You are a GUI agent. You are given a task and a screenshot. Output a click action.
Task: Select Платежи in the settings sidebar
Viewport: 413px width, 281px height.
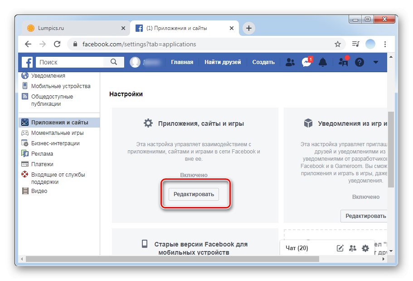[x=41, y=164]
